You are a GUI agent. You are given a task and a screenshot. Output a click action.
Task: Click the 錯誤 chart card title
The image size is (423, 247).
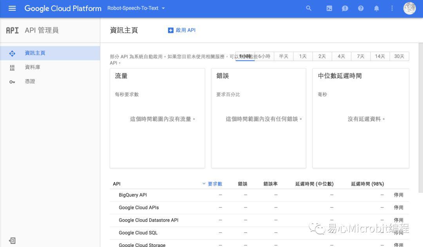point(222,76)
